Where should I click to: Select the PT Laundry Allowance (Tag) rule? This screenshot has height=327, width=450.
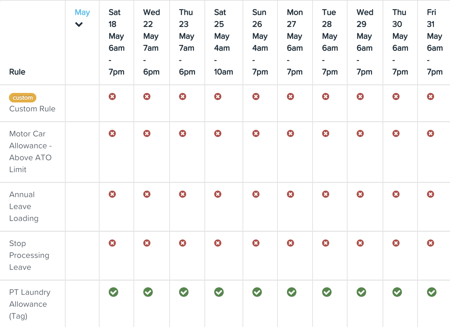[x=30, y=304]
